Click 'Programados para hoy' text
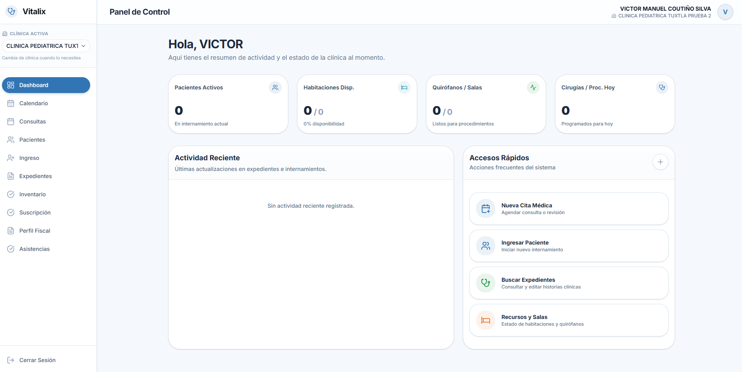The image size is (742, 372). [x=587, y=124]
